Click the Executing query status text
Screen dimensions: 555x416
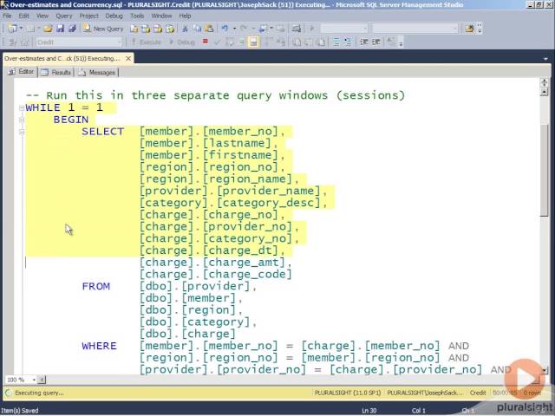39,393
